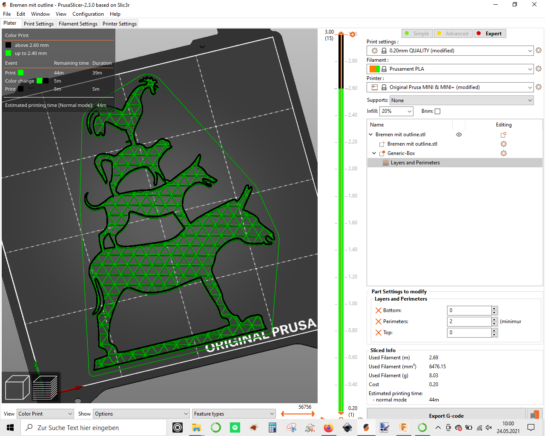
Task: Select the Generic-Box modifier row
Action: (x=455, y=153)
